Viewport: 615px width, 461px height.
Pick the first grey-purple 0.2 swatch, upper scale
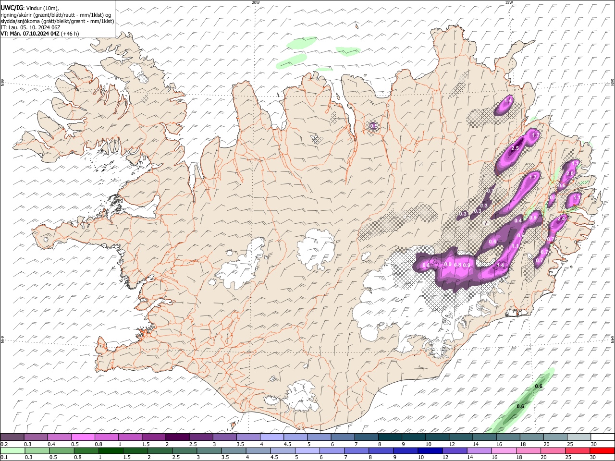[x=12, y=437]
